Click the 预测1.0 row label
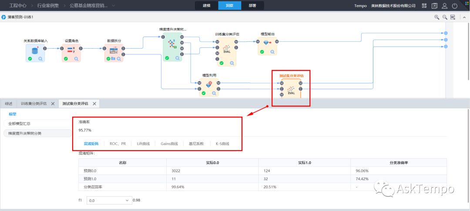Screen dimensions: 470x211 [x=90, y=179]
